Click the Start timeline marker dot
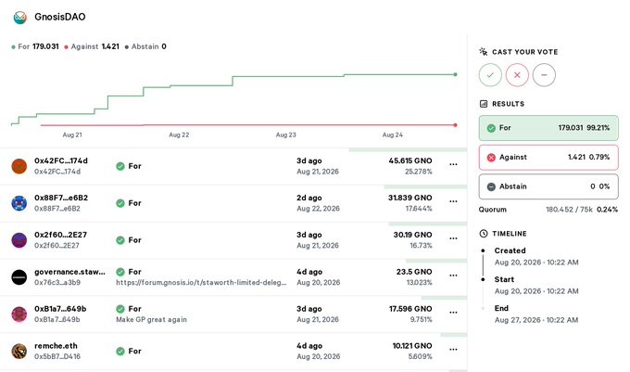 click(483, 279)
